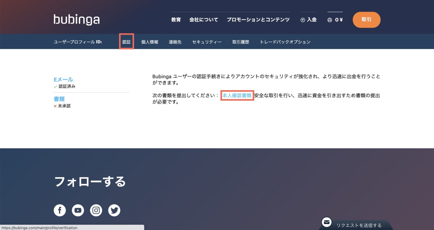Open the セキュリティー tab

tap(207, 42)
